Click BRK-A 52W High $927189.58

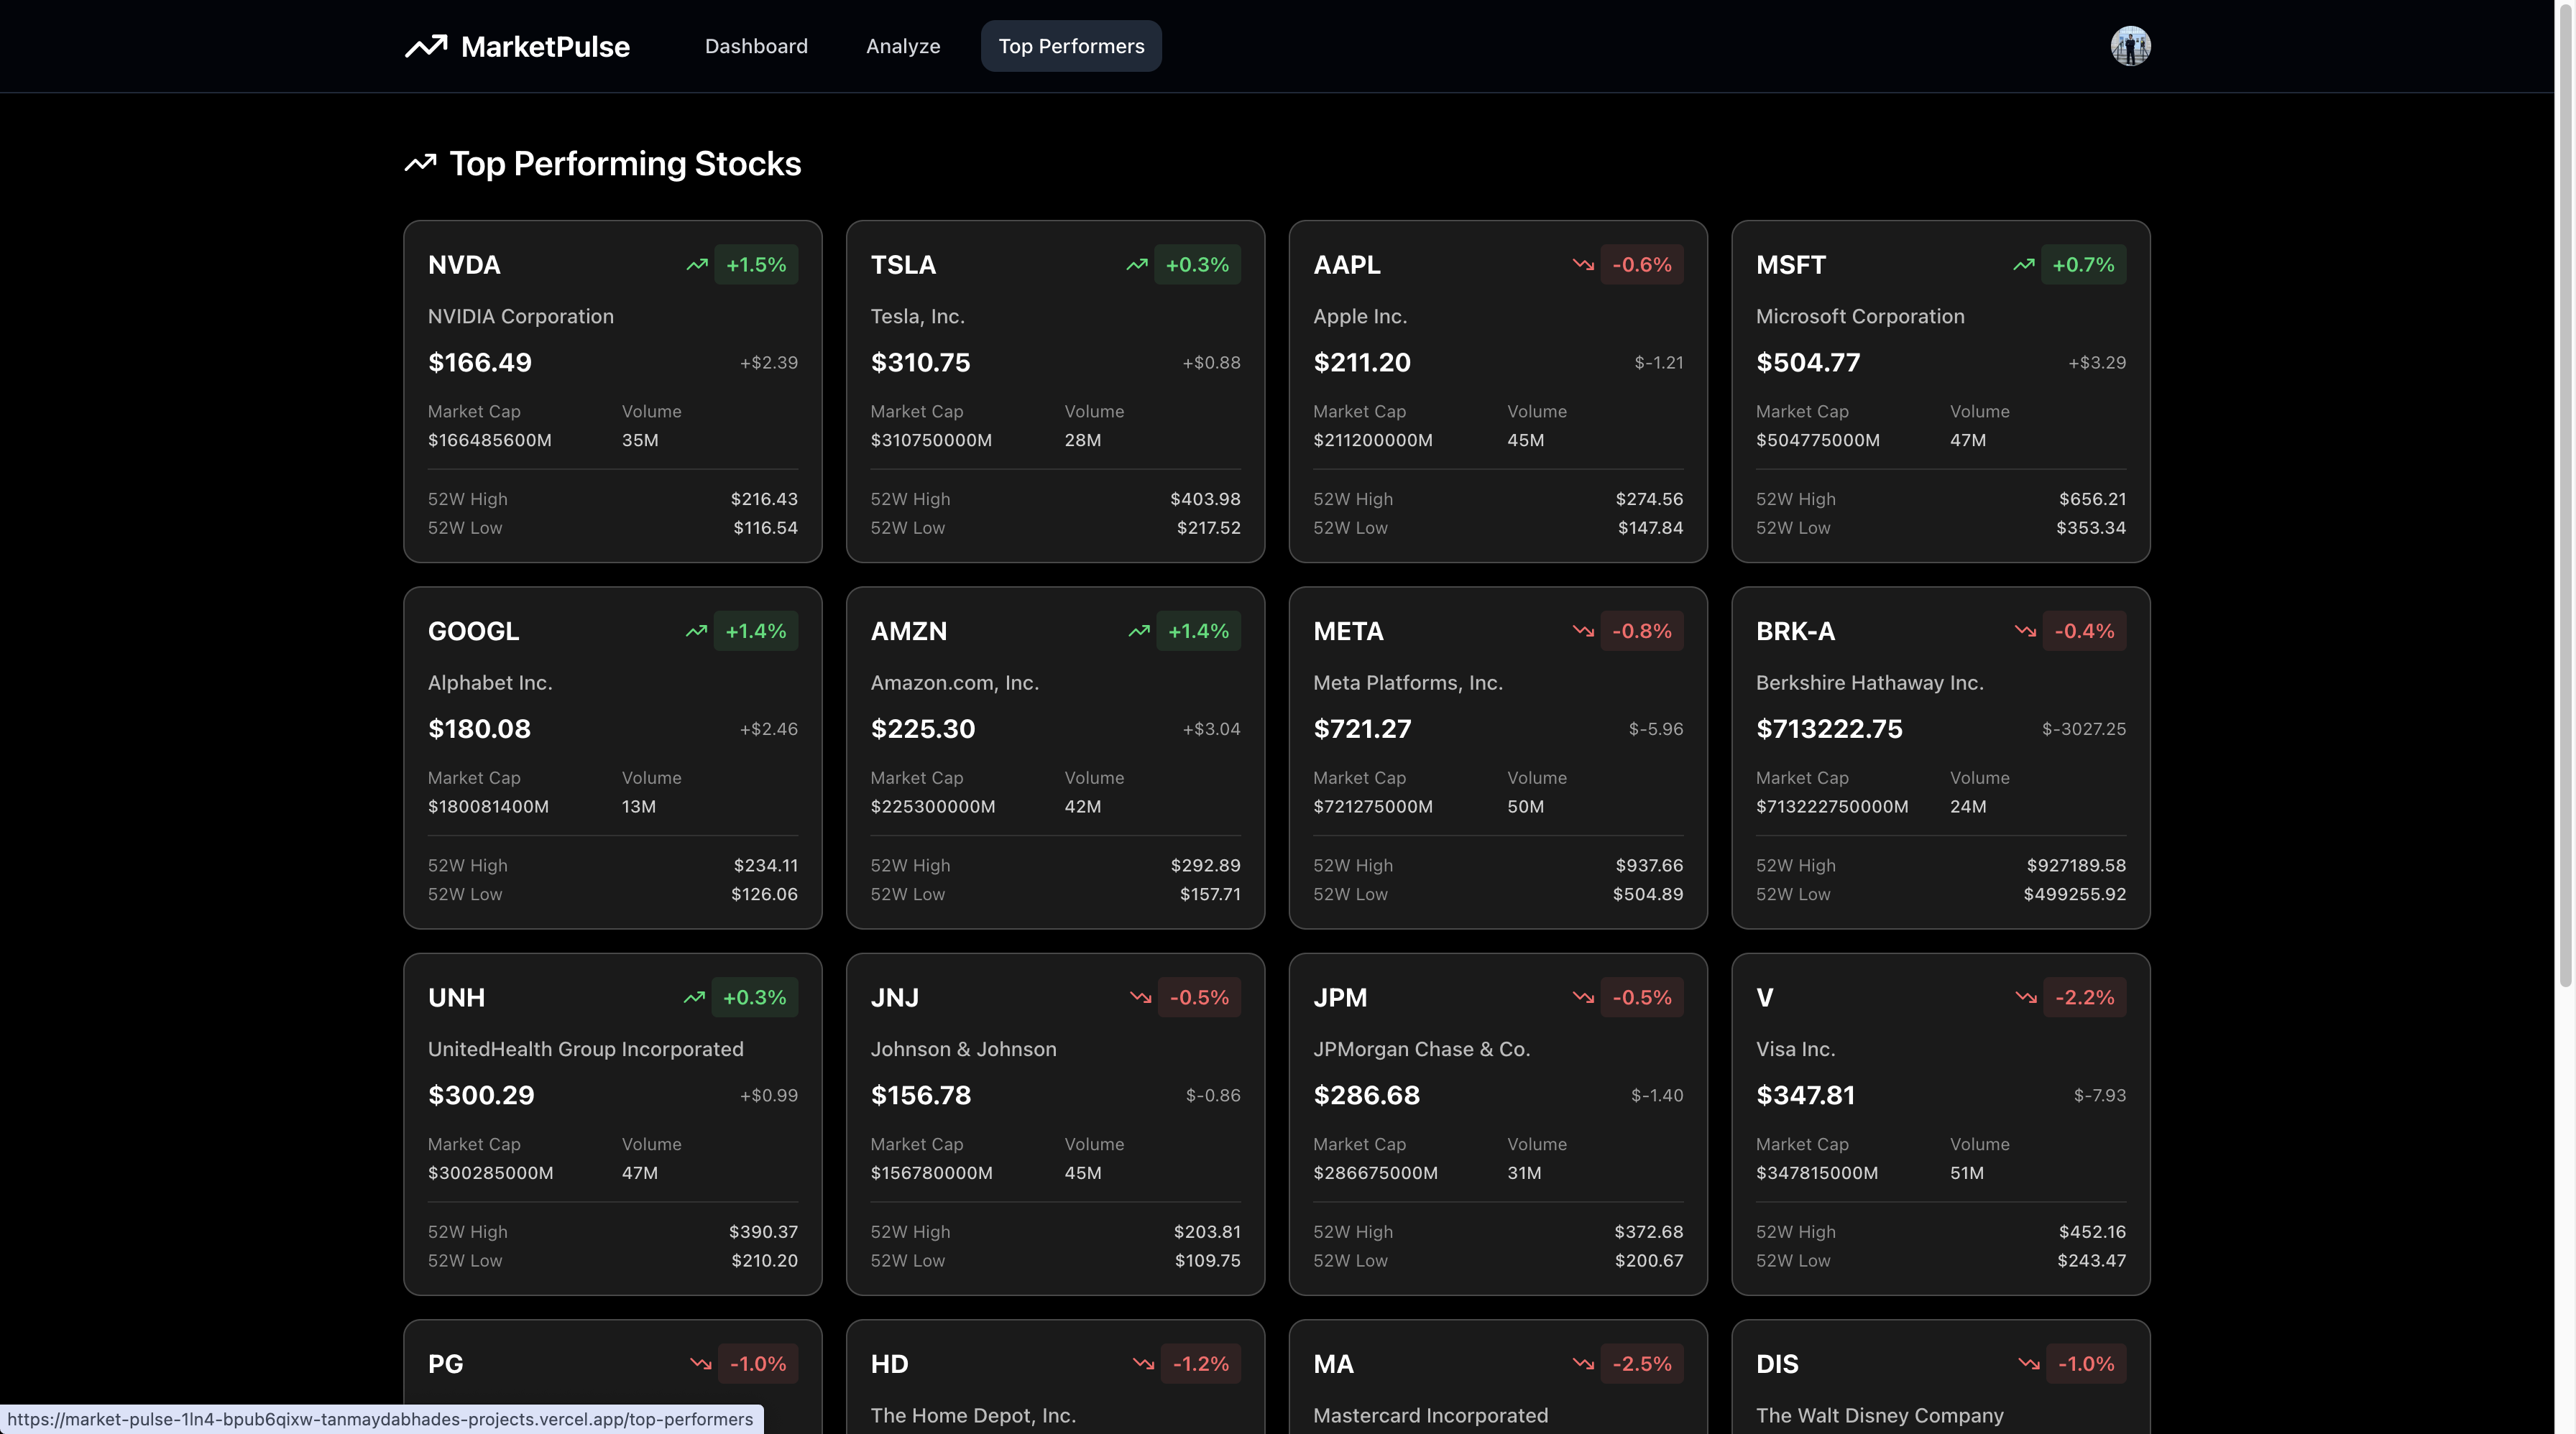tap(2076, 866)
